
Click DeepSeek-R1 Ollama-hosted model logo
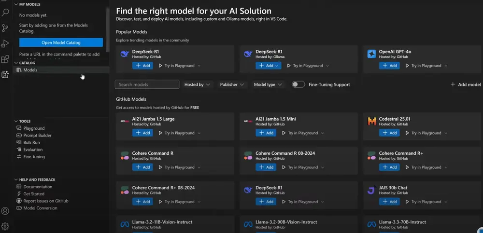[x=248, y=54]
